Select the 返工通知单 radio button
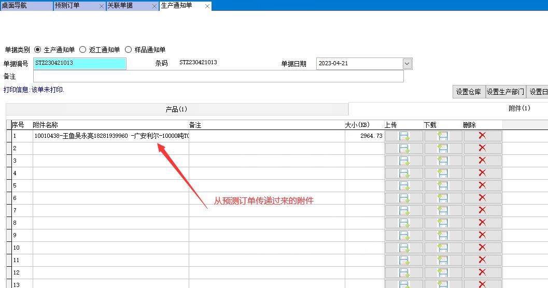Viewport: 548px width, 288px height. coord(82,50)
